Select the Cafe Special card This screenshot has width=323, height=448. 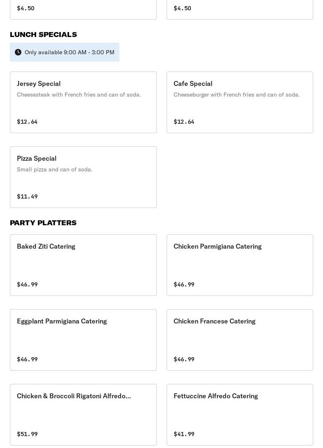pos(239,102)
